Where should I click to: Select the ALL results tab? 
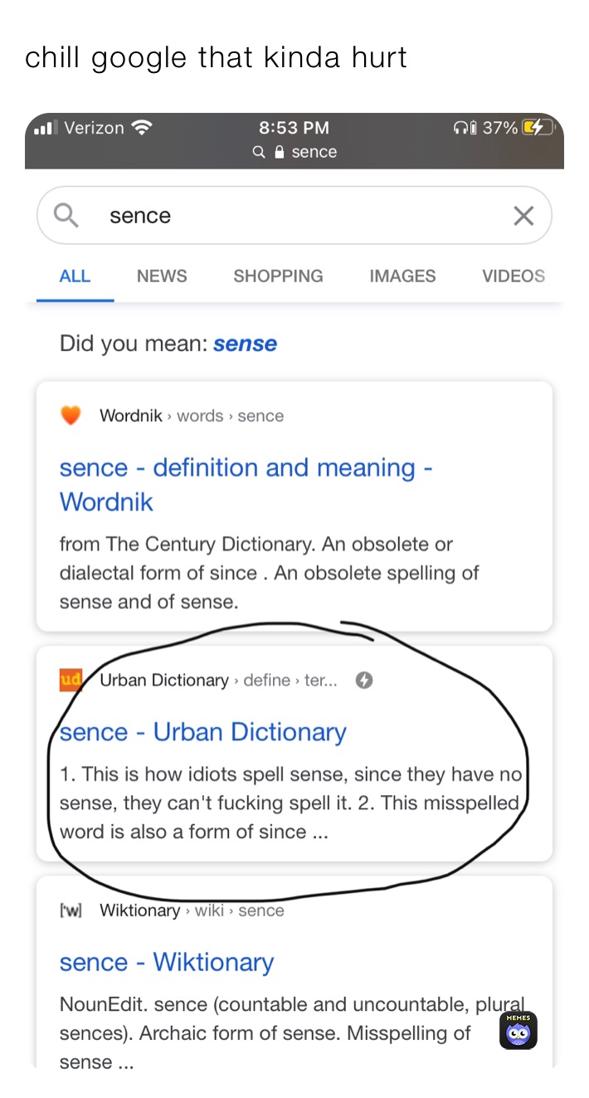click(x=75, y=276)
